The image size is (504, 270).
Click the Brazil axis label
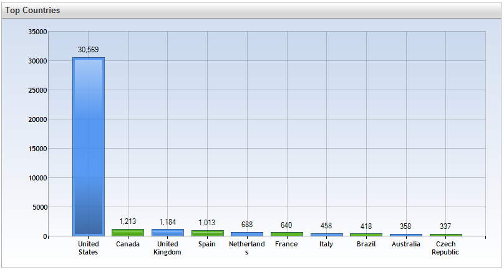[366, 244]
